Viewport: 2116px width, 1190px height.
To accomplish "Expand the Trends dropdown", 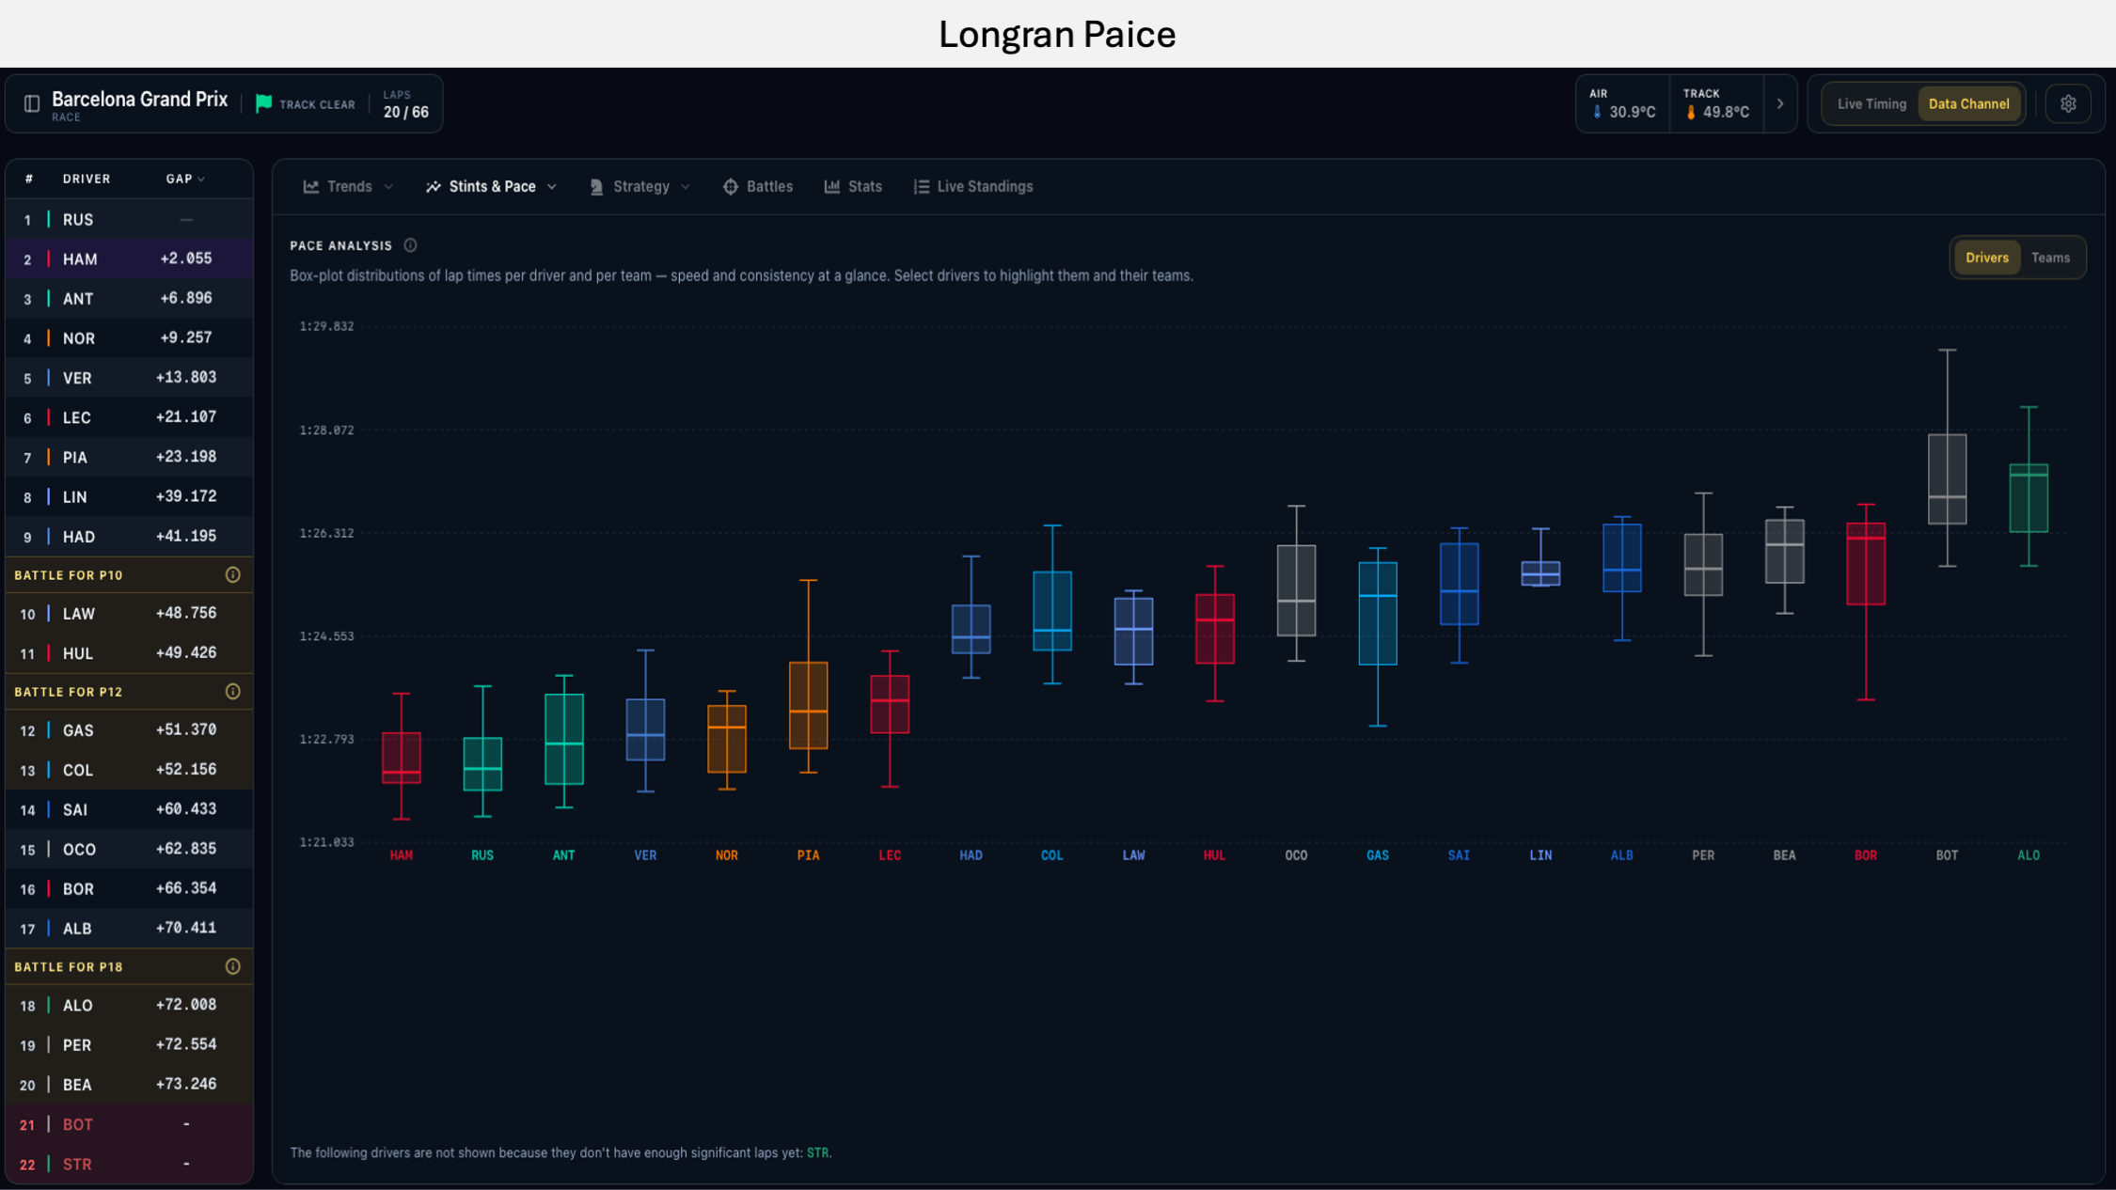I will click(x=348, y=186).
